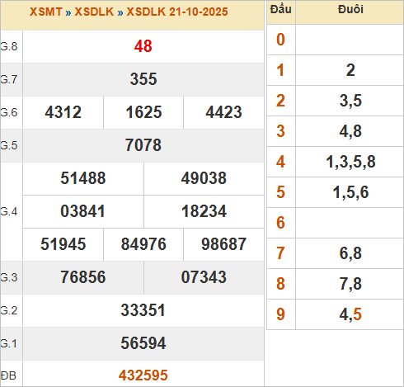Click the G.4 number 49038
The height and width of the screenshot is (387, 404).
[x=204, y=178]
